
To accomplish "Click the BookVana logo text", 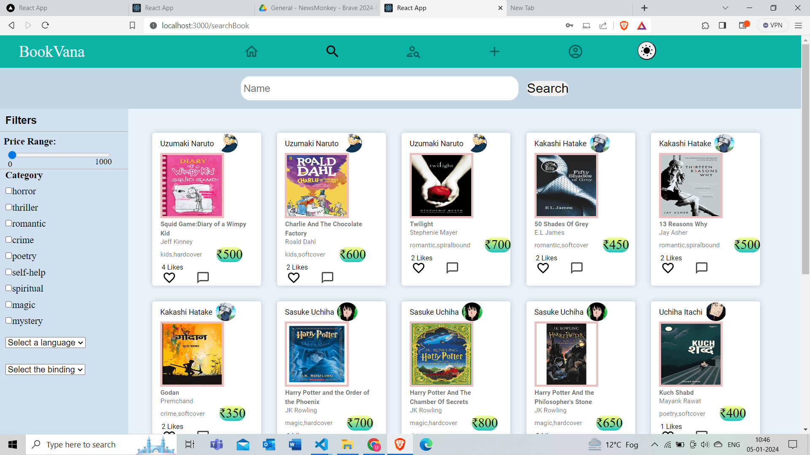I will [52, 51].
